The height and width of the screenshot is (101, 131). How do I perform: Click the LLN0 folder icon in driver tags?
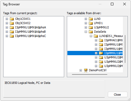(91, 19)
